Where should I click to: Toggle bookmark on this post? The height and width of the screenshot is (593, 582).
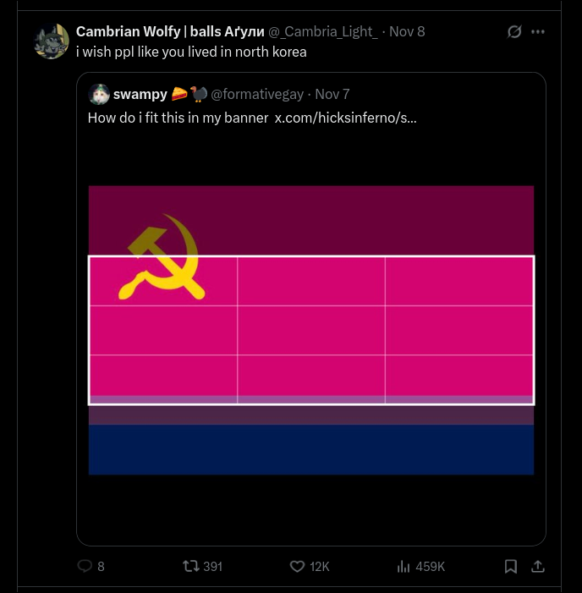pyautogui.click(x=511, y=566)
